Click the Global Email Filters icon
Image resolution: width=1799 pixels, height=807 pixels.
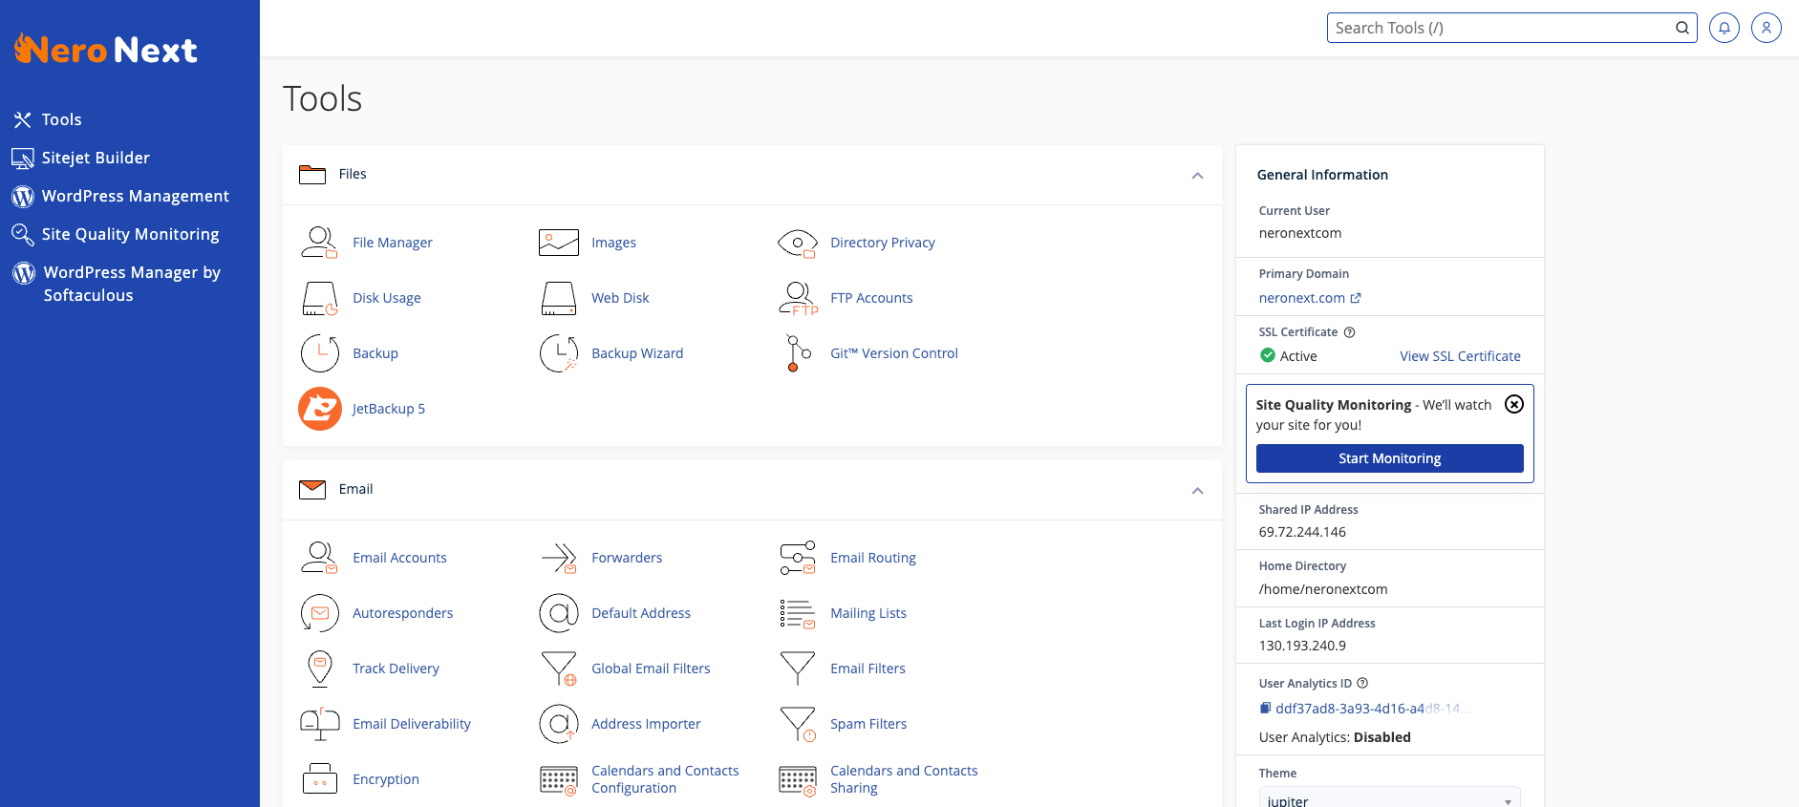(x=558, y=669)
